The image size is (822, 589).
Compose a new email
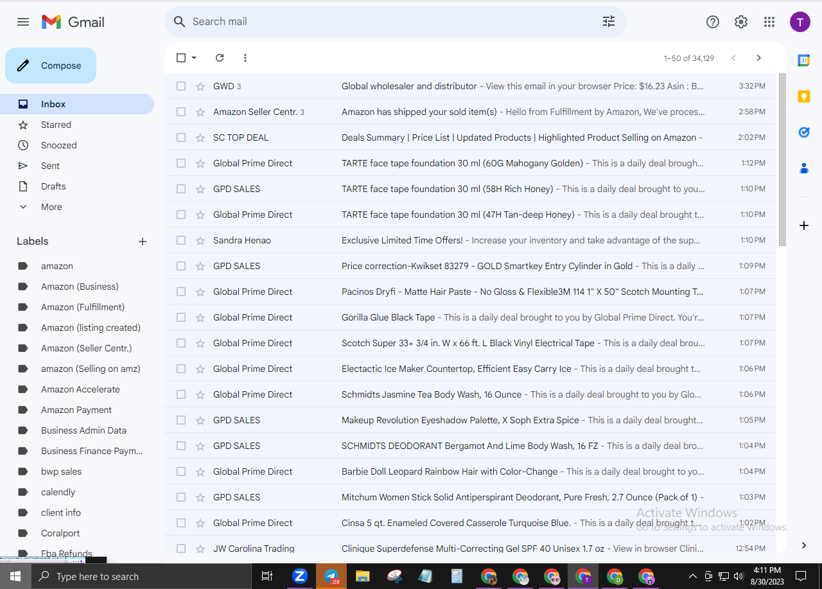click(x=51, y=66)
